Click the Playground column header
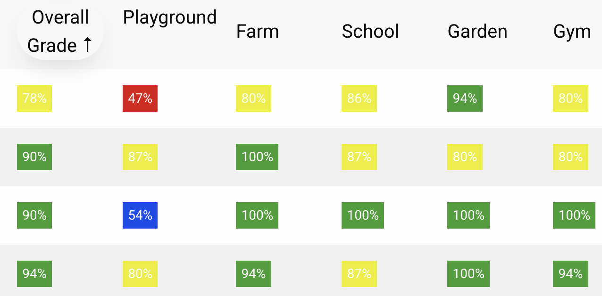The width and height of the screenshot is (602, 296). 170,17
